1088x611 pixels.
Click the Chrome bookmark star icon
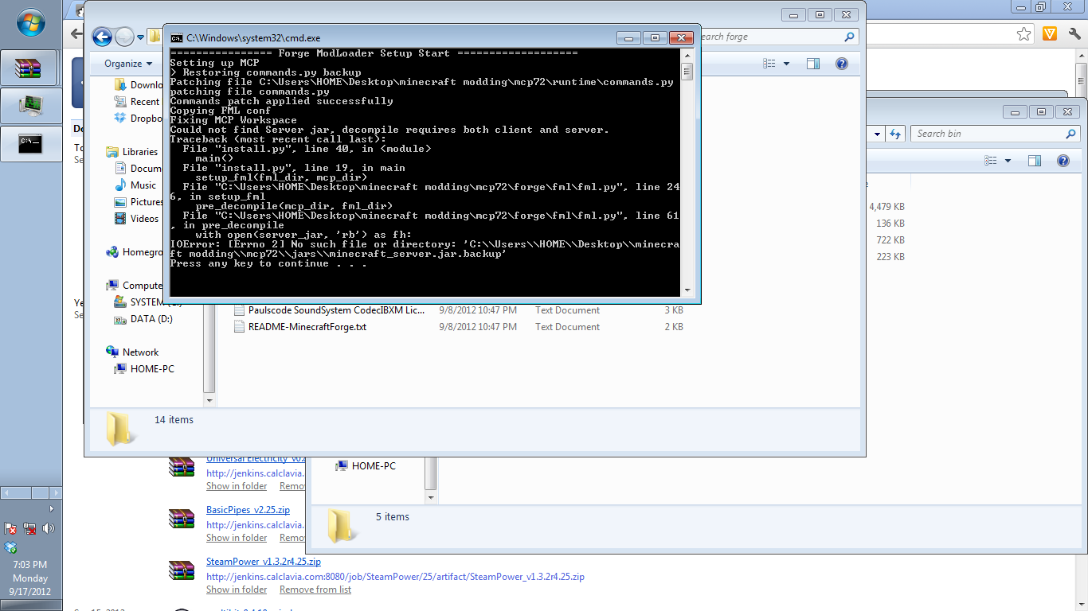[1024, 34]
